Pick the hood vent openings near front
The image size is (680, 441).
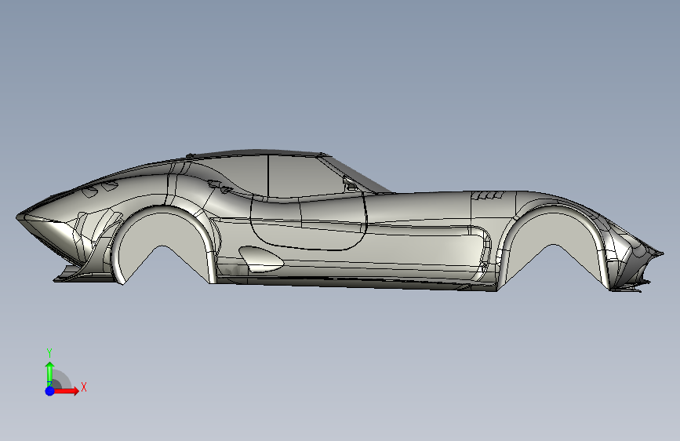click(100, 188)
